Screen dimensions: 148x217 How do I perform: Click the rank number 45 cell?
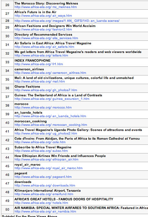[7, 166]
